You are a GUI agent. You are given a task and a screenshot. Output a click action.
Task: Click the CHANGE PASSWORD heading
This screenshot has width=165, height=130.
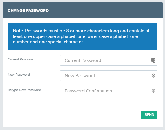tap(28, 10)
